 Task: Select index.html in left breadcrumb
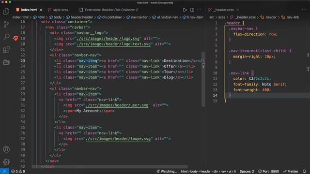(20, 17)
